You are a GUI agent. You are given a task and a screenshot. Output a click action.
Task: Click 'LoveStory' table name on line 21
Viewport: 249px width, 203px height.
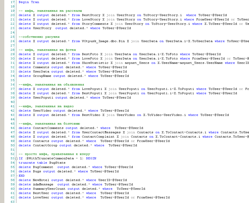[91, 19]
